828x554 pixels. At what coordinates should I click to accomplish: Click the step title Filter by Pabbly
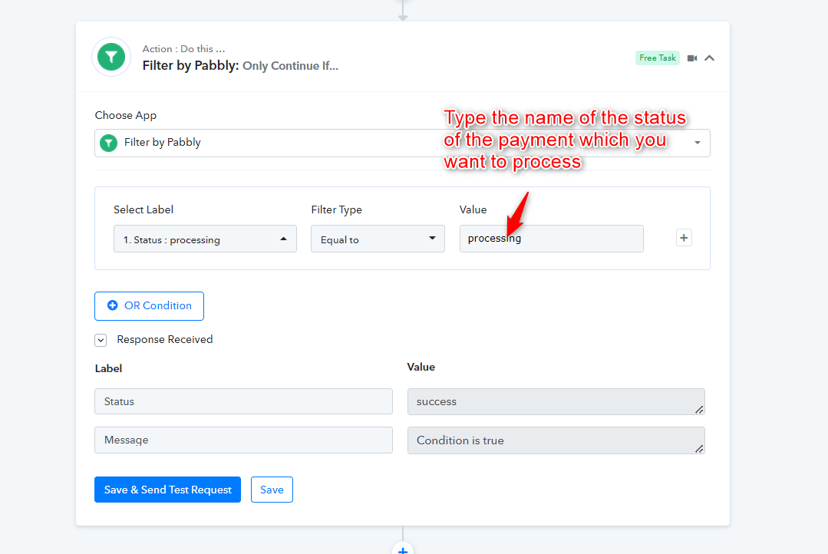point(190,65)
